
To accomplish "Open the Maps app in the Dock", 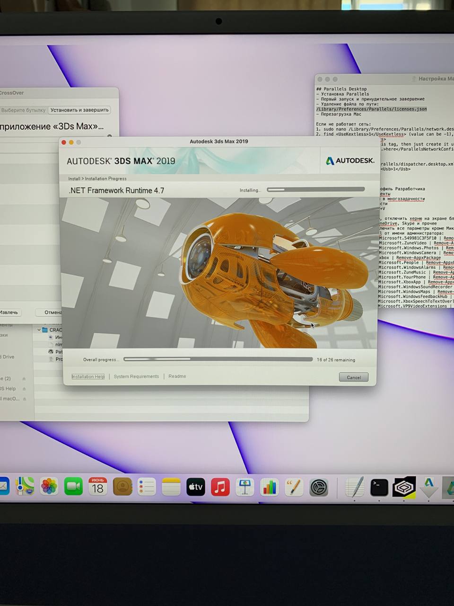I will pos(25,486).
